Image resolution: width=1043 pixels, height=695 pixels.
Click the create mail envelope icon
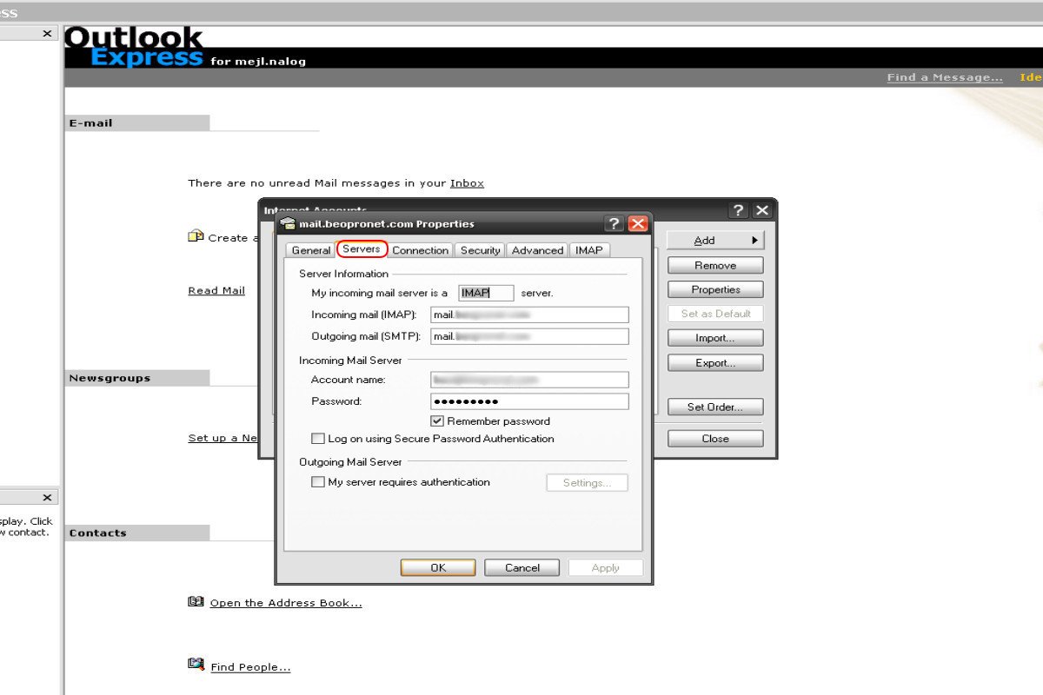(196, 236)
